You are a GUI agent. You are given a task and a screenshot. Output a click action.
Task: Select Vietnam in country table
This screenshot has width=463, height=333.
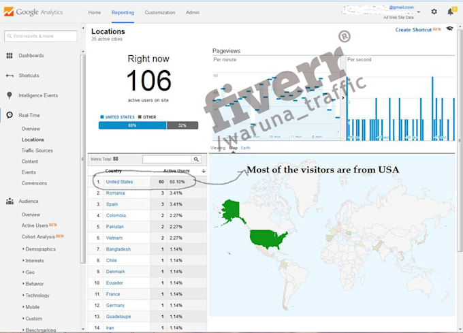point(114,238)
